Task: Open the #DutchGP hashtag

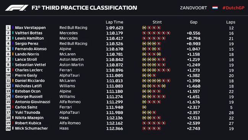Action: pyautogui.click(x=233, y=8)
